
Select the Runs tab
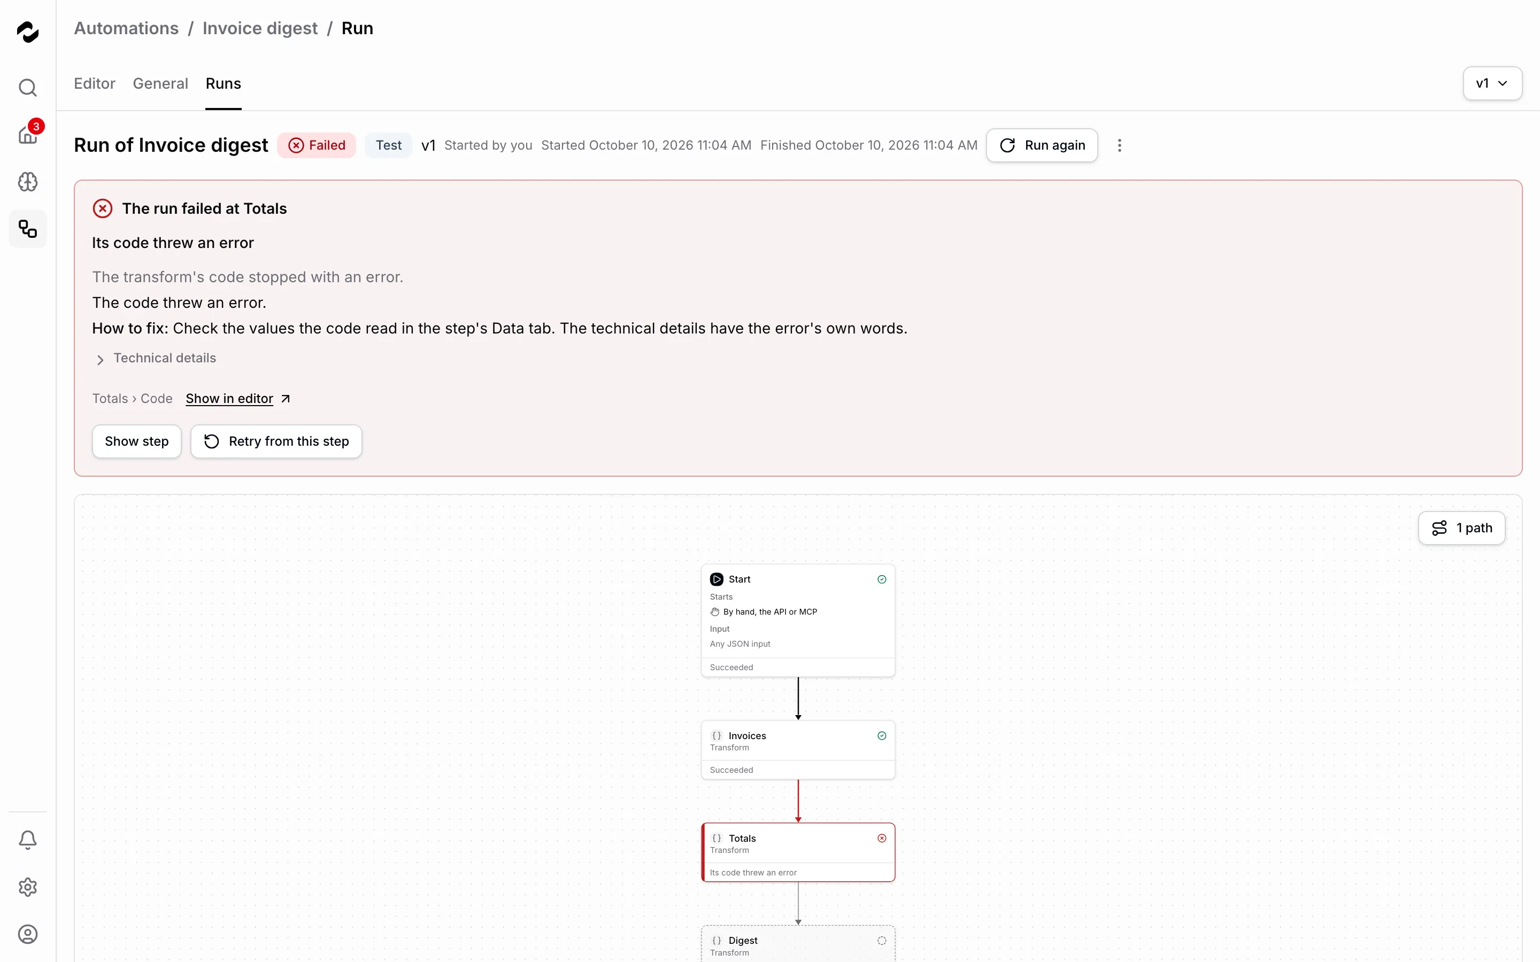tap(224, 83)
